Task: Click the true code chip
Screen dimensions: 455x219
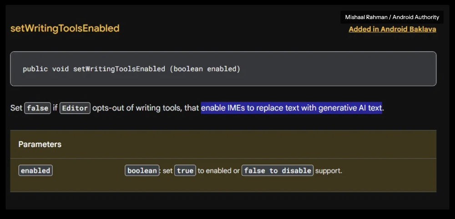Action: [185, 170]
